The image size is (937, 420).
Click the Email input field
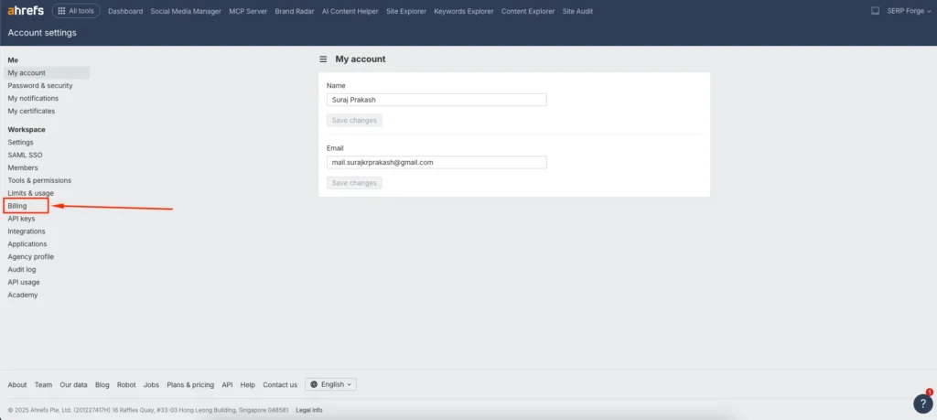(x=436, y=162)
